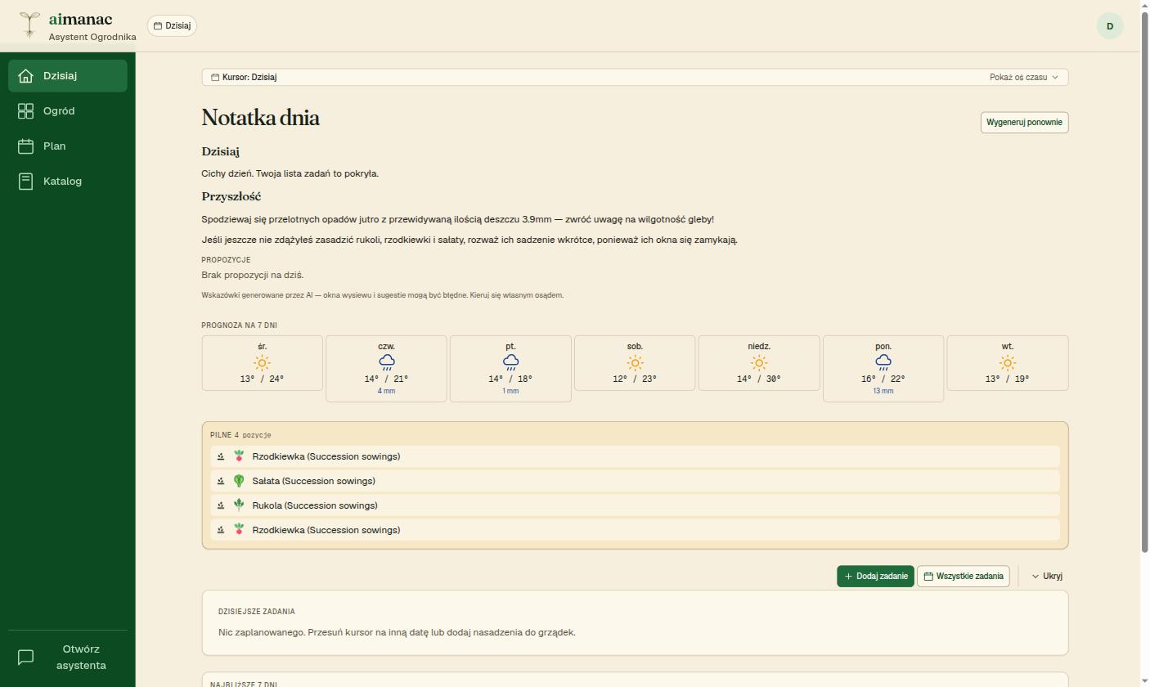Open the Katalog section
The height and width of the screenshot is (687, 1150).
click(x=68, y=182)
